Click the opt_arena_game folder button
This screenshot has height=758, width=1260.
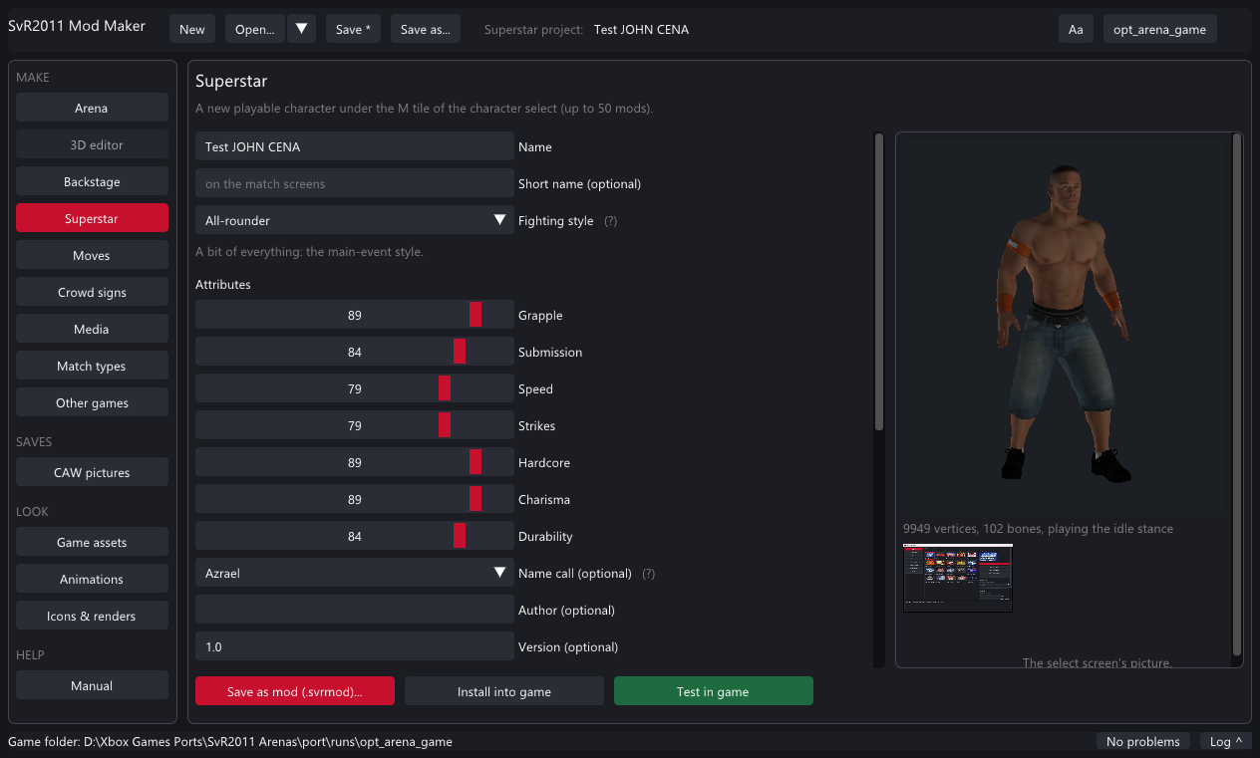pyautogui.click(x=1160, y=29)
